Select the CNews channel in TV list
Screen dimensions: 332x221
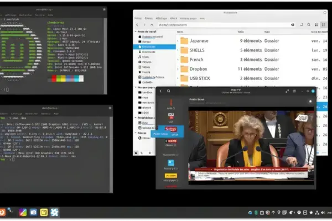(x=170, y=143)
